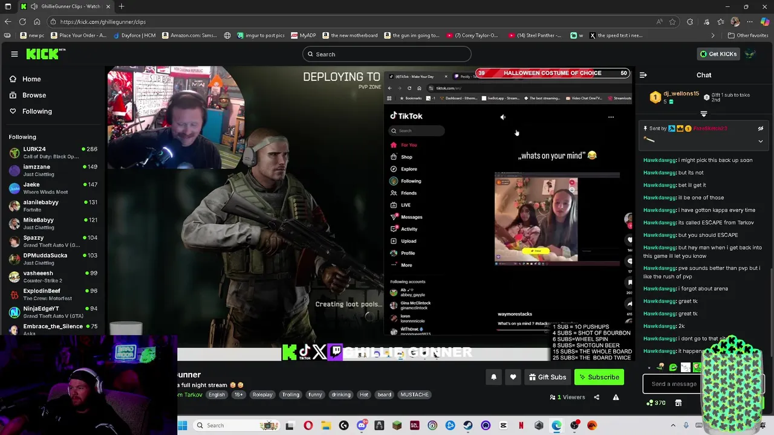Toggle follow heart button

click(513, 377)
